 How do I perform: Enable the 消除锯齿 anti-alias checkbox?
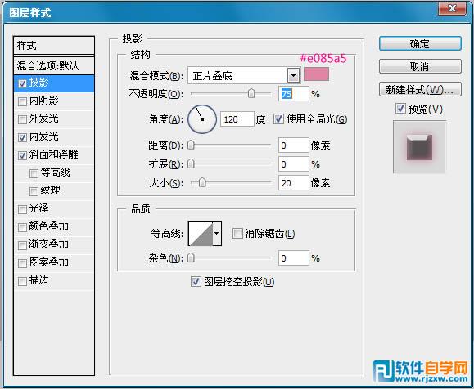click(237, 233)
